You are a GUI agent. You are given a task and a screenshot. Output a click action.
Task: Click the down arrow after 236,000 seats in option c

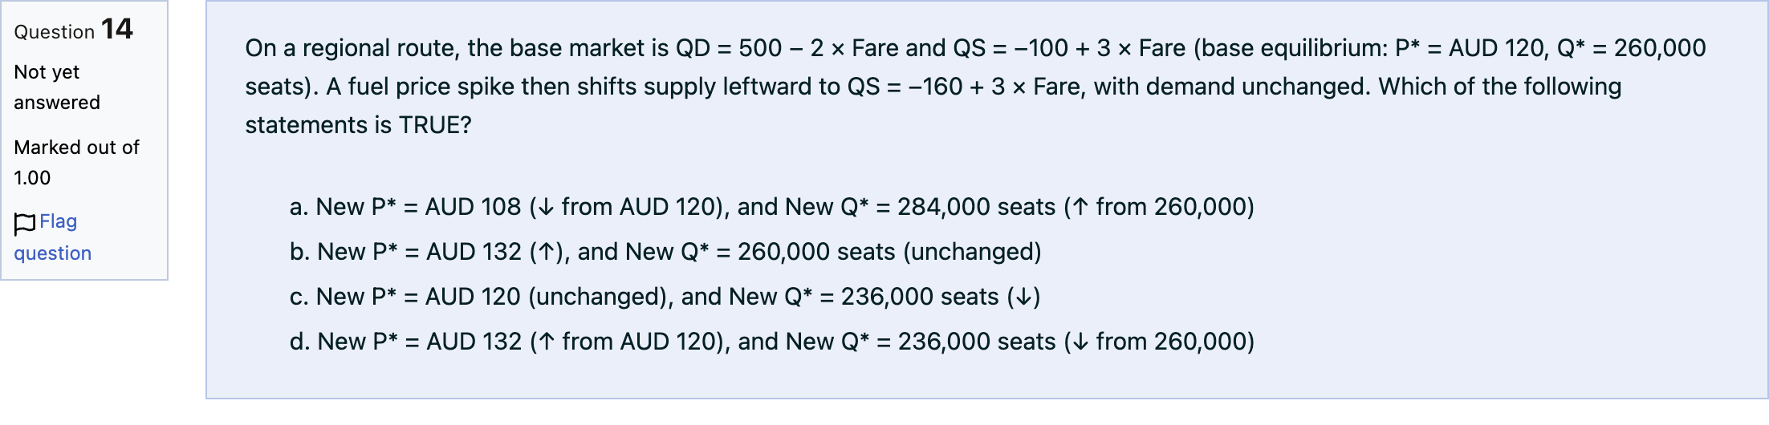click(x=1023, y=297)
